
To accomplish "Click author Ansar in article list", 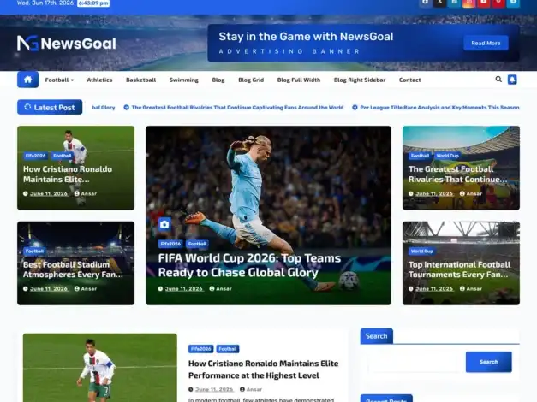I will (x=254, y=389).
